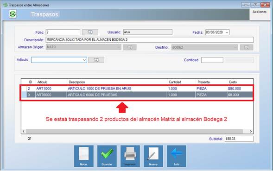
Task: Click the disabled button next to Cantidad
Action: tap(239, 60)
